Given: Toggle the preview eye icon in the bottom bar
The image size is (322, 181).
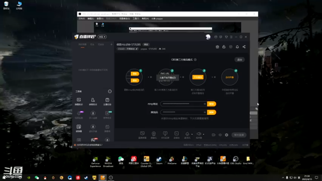Looking at the screenshot, I should point(220,135).
